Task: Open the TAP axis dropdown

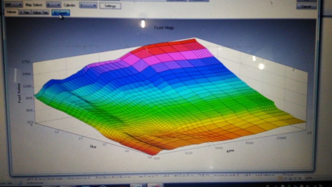Action: click(x=14, y=4)
